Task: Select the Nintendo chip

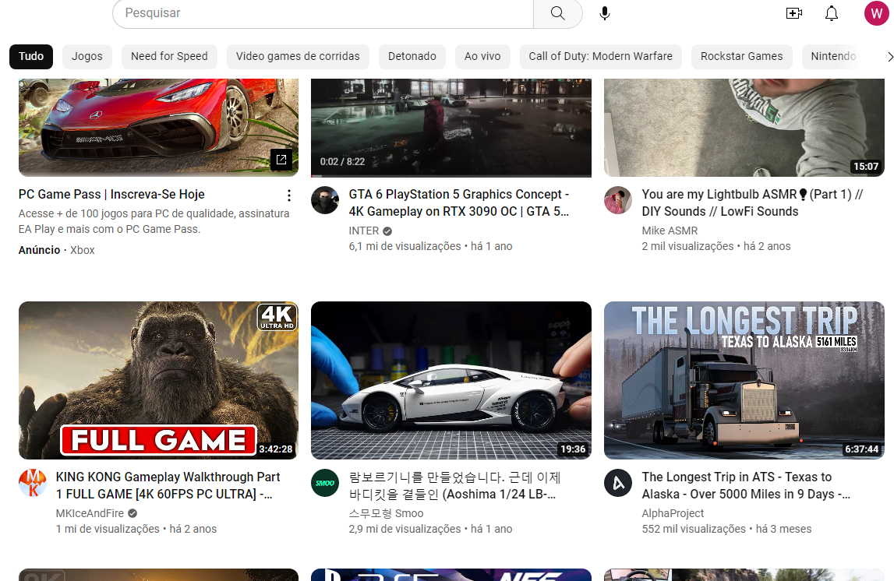Action: click(833, 56)
